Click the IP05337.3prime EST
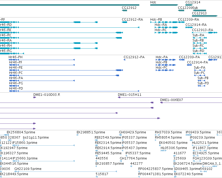The image size is (222, 178). pyautogui.click(x=122, y=140)
